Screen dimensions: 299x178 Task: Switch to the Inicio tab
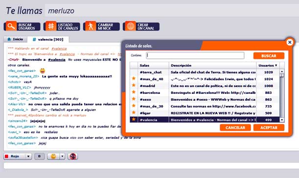coord(16,39)
